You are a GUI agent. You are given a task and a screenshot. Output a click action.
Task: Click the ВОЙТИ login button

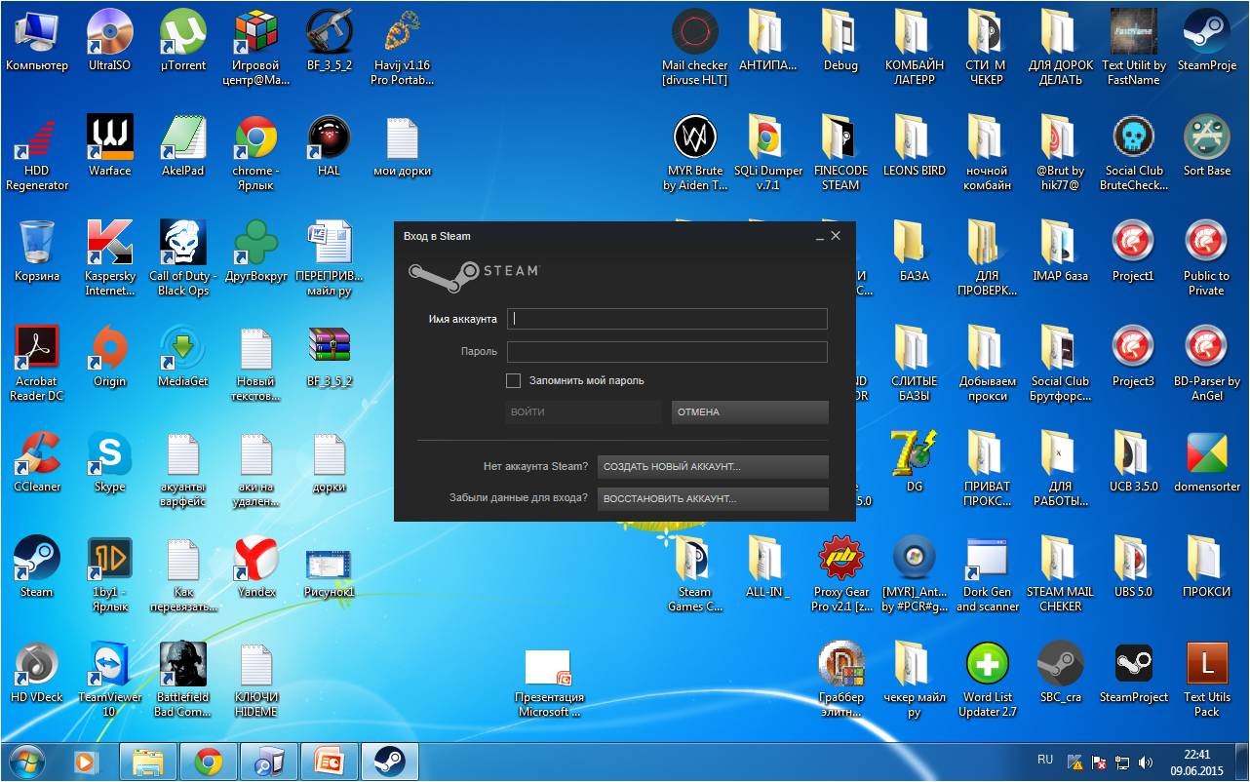pyautogui.click(x=583, y=412)
